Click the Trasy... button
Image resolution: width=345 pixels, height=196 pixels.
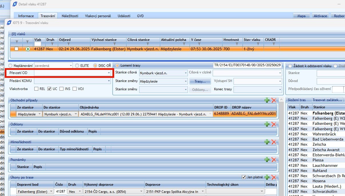point(200,81)
